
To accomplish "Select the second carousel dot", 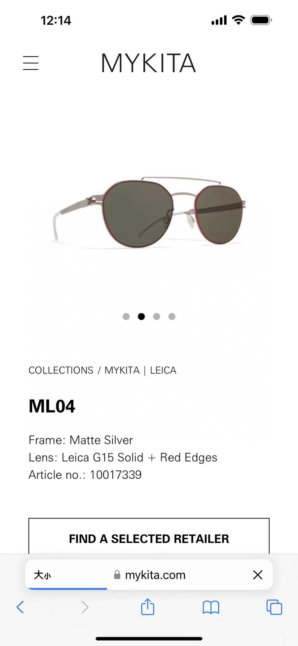I will tap(141, 316).
